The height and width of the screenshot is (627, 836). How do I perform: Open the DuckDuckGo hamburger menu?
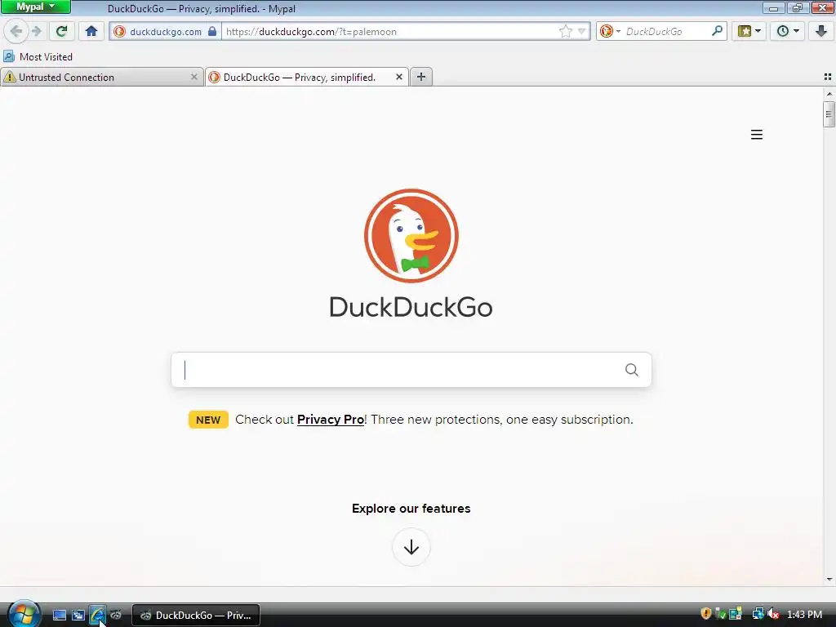point(757,135)
